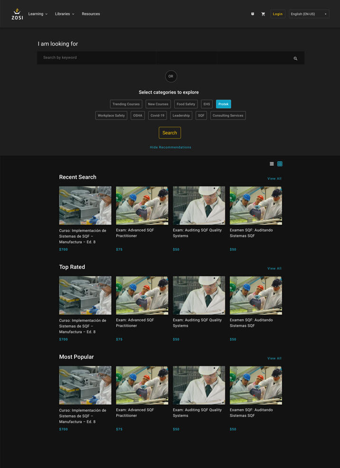Open the shopping cart
Screen dimensions: 340x468
coord(263,14)
